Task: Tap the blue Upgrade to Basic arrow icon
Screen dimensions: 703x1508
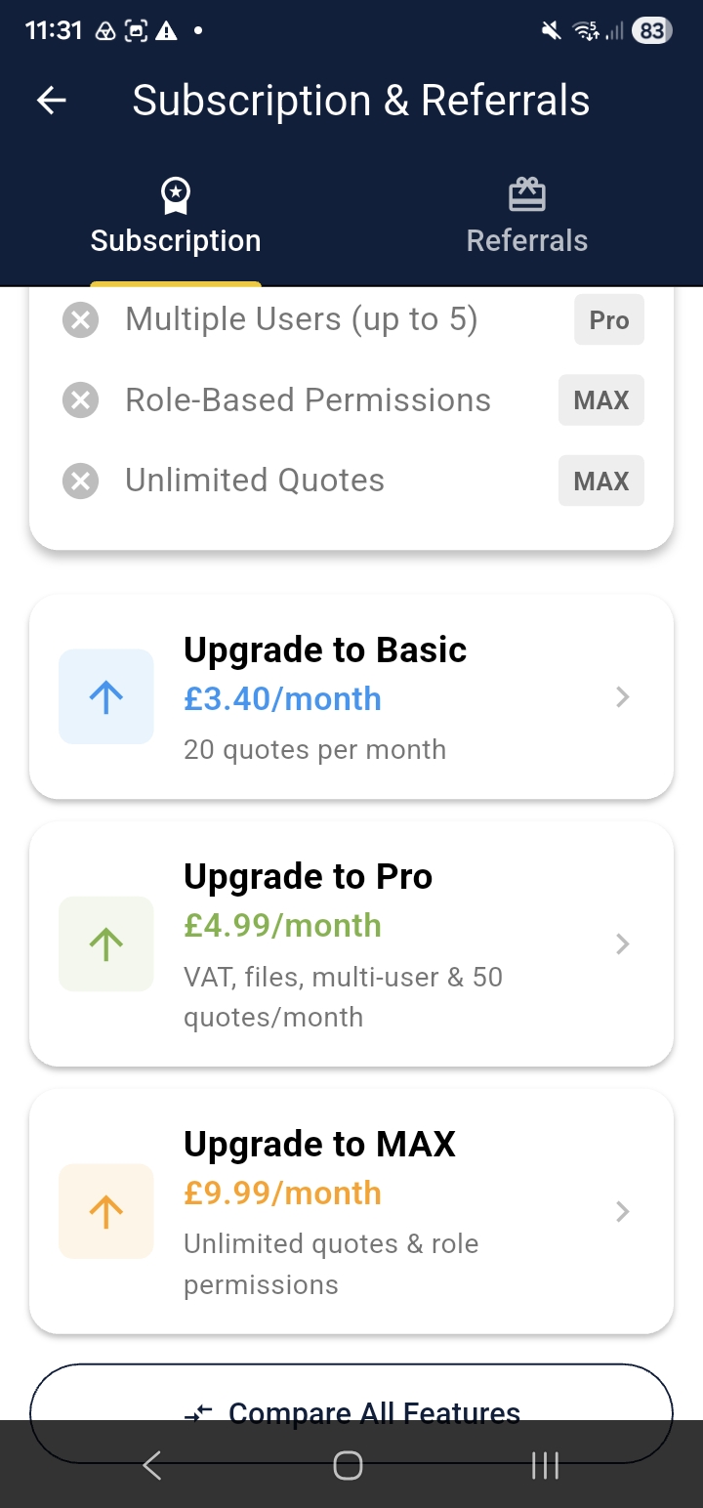Action: click(x=106, y=696)
